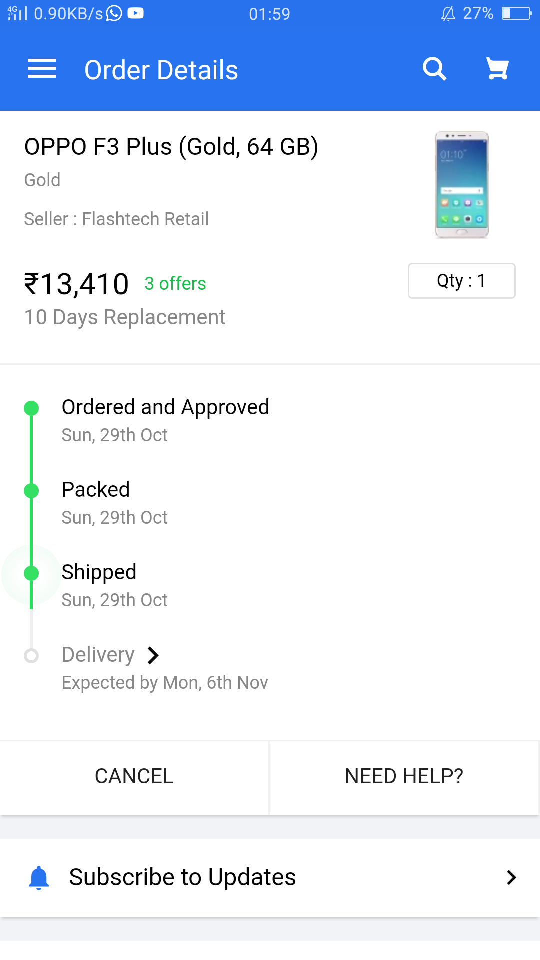Open the OPPO F3 Plus product thumbnail
The height and width of the screenshot is (960, 540).
[461, 184]
